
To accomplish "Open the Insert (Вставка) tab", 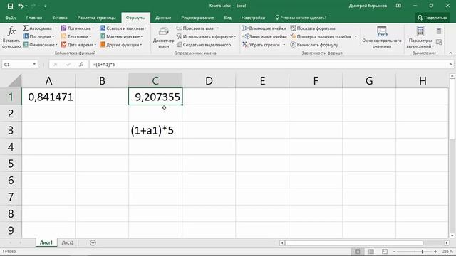I will pyautogui.click(x=60, y=18).
